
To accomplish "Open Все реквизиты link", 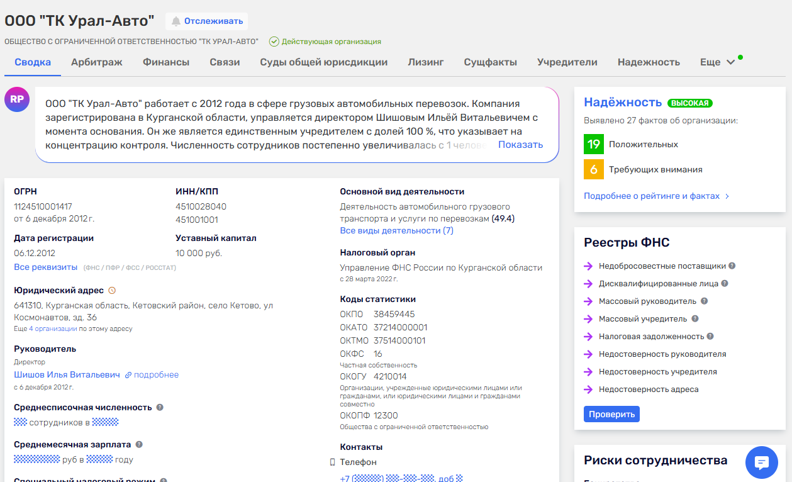I will (x=45, y=267).
